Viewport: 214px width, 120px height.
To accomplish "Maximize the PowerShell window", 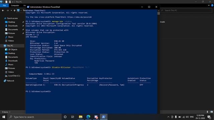I will [x=149, y=7].
